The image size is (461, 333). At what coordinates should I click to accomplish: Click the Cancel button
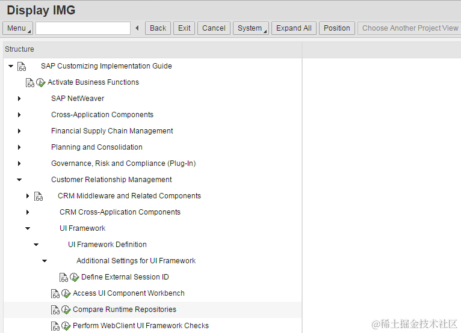(x=214, y=28)
